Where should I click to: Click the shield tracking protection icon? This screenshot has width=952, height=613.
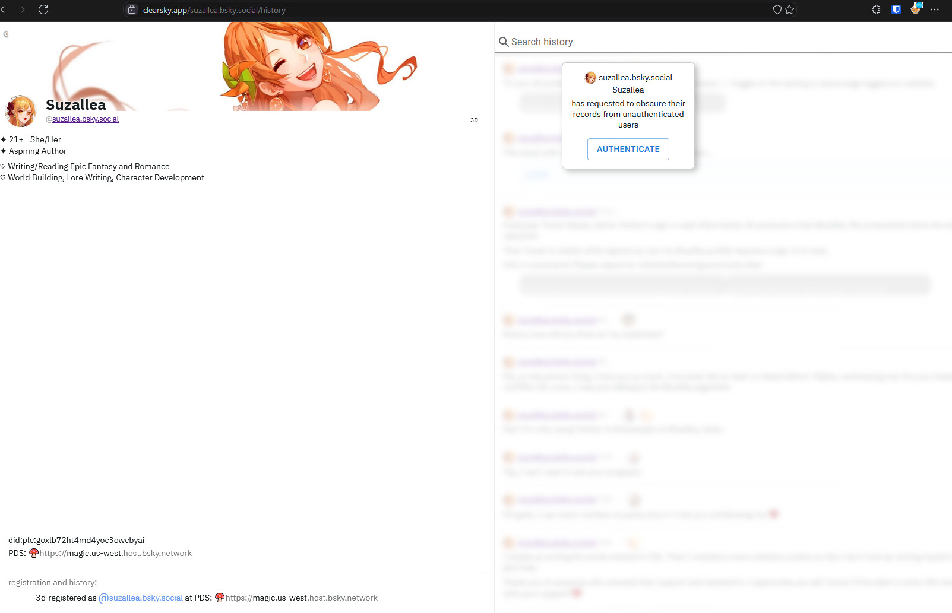pyautogui.click(x=777, y=9)
